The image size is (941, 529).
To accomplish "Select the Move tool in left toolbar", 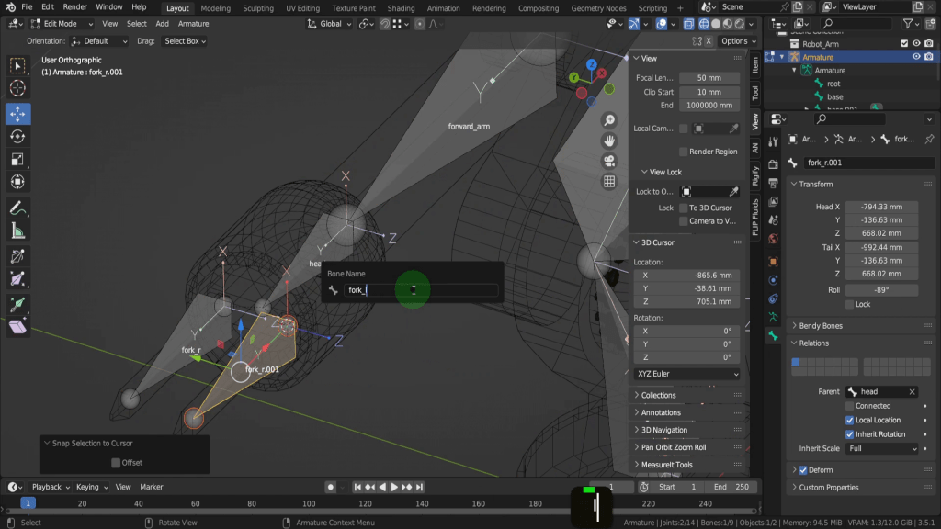I will pyautogui.click(x=17, y=114).
